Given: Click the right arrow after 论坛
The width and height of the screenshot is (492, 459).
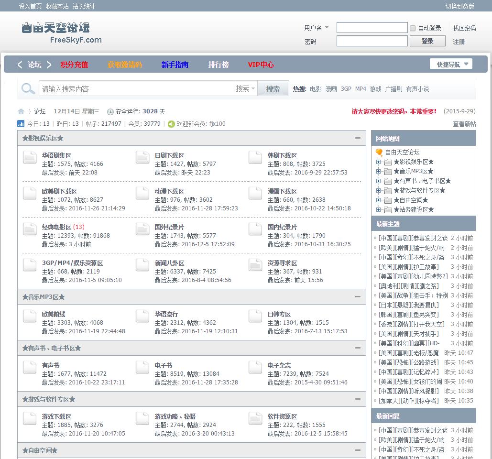Looking at the screenshot, I should pyautogui.click(x=49, y=65).
